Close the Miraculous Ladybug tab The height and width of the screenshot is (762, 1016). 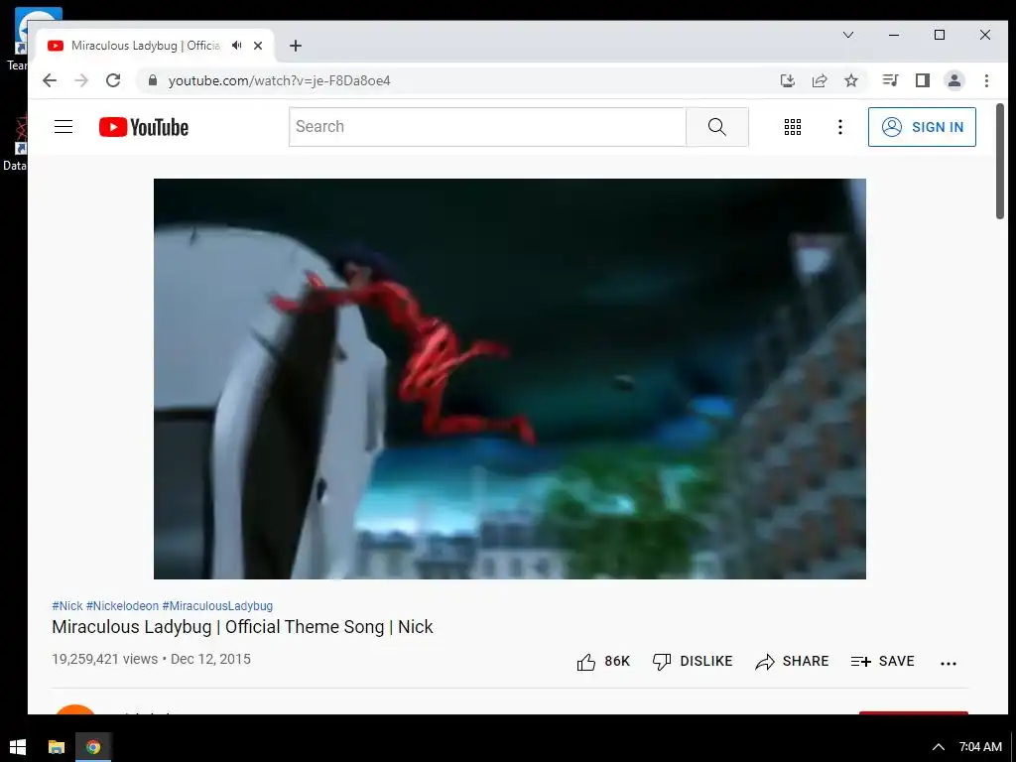point(258,46)
